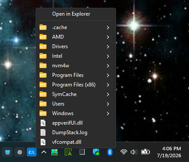Click the Drivers folder icon
189x162 pixels.
tap(43, 46)
